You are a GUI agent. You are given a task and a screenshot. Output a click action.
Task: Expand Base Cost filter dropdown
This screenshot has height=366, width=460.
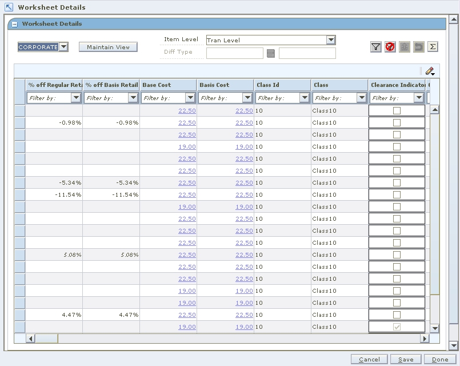(x=190, y=98)
